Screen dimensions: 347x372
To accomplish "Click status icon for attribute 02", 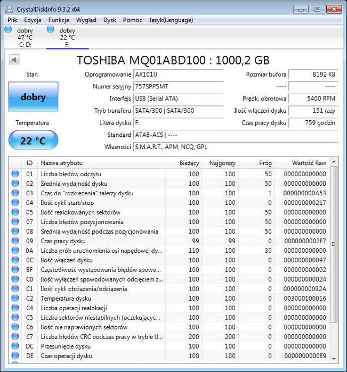I will [15, 183].
